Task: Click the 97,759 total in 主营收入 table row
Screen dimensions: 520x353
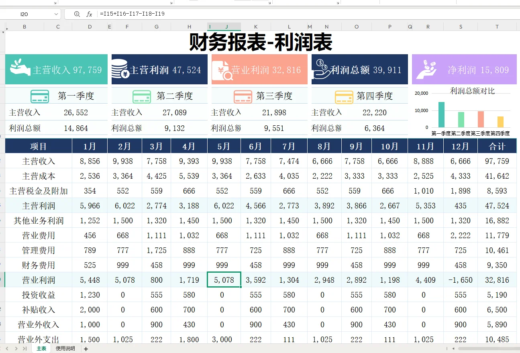Action: (497, 161)
